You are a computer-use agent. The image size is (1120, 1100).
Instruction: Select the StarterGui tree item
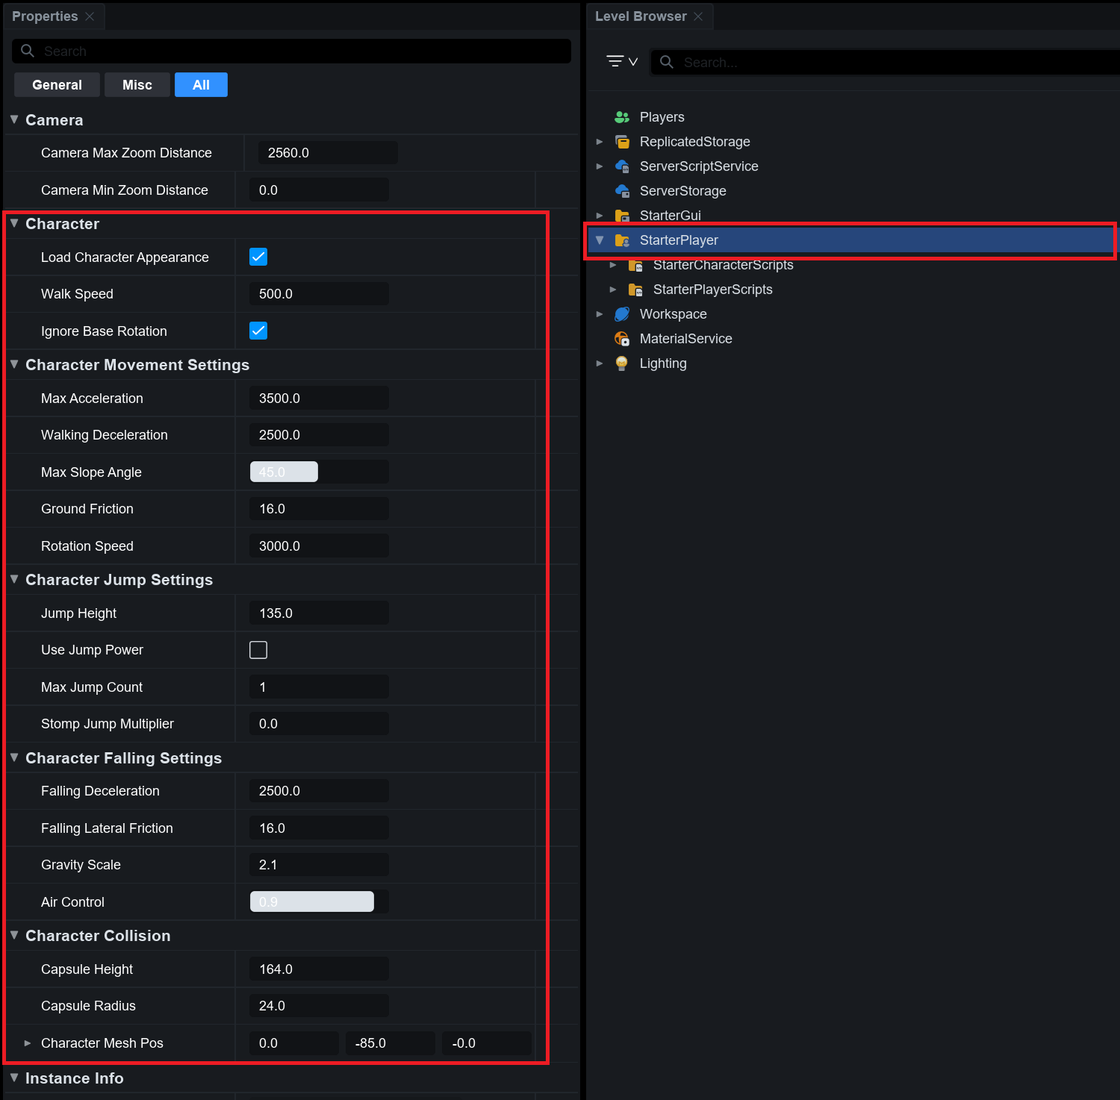pyautogui.click(x=670, y=216)
